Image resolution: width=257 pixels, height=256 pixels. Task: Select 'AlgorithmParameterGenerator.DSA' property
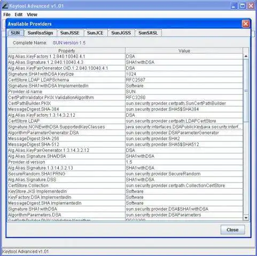pyautogui.click(x=66, y=133)
